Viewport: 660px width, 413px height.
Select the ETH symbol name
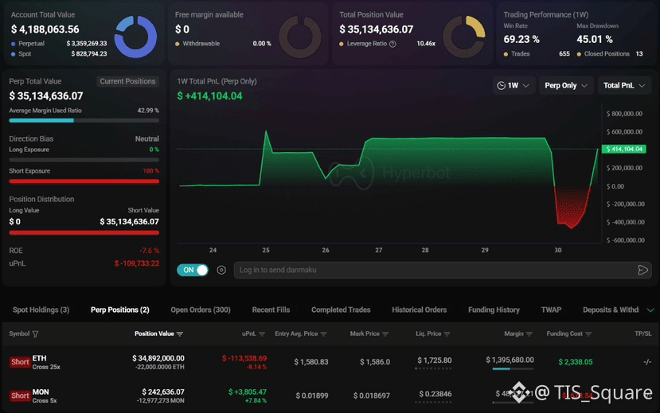tap(40, 358)
